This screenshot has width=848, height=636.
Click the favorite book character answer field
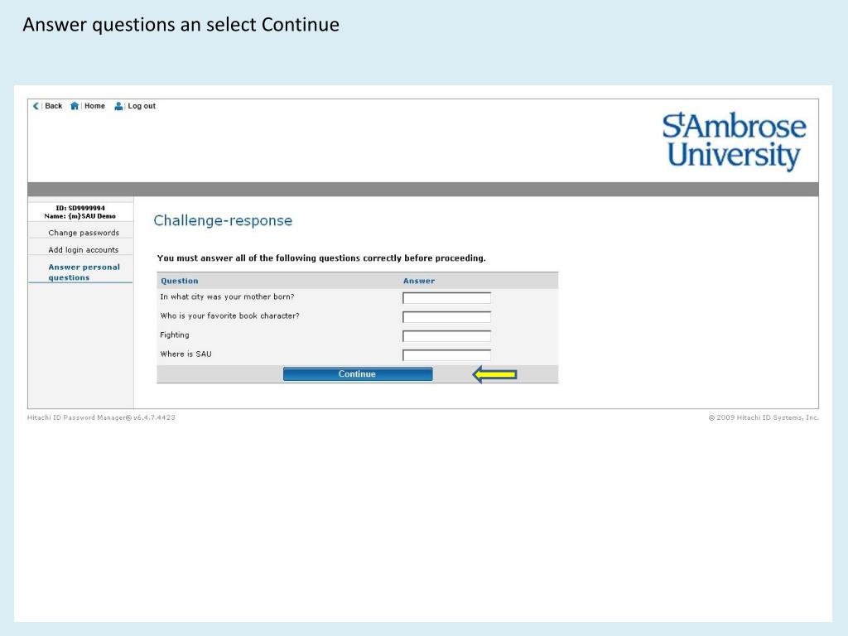click(446, 317)
